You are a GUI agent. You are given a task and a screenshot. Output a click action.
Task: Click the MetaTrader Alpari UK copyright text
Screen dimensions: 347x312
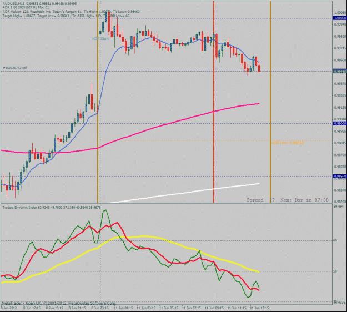tap(59, 303)
